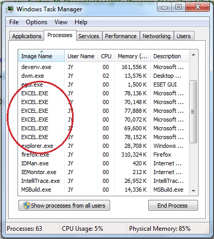Click the shield icon on Show processes button
This screenshot has width=214, height=239.
click(26, 206)
